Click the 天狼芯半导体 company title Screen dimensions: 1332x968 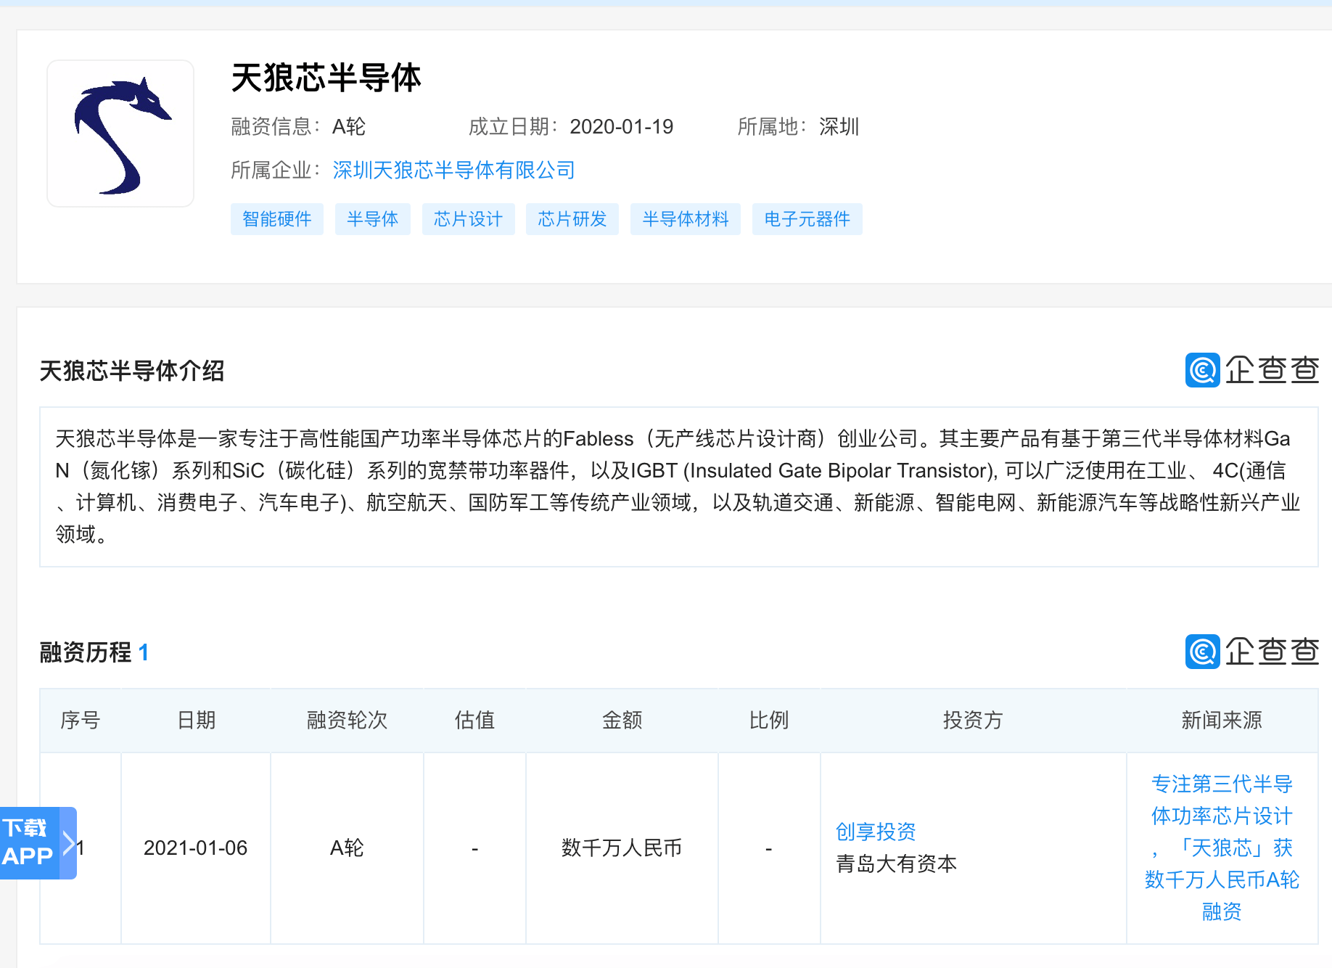tap(326, 78)
